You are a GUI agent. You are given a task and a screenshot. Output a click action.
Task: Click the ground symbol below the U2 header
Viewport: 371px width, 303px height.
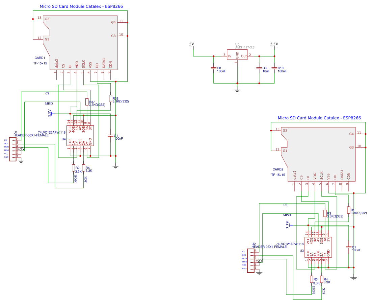tap(259, 273)
